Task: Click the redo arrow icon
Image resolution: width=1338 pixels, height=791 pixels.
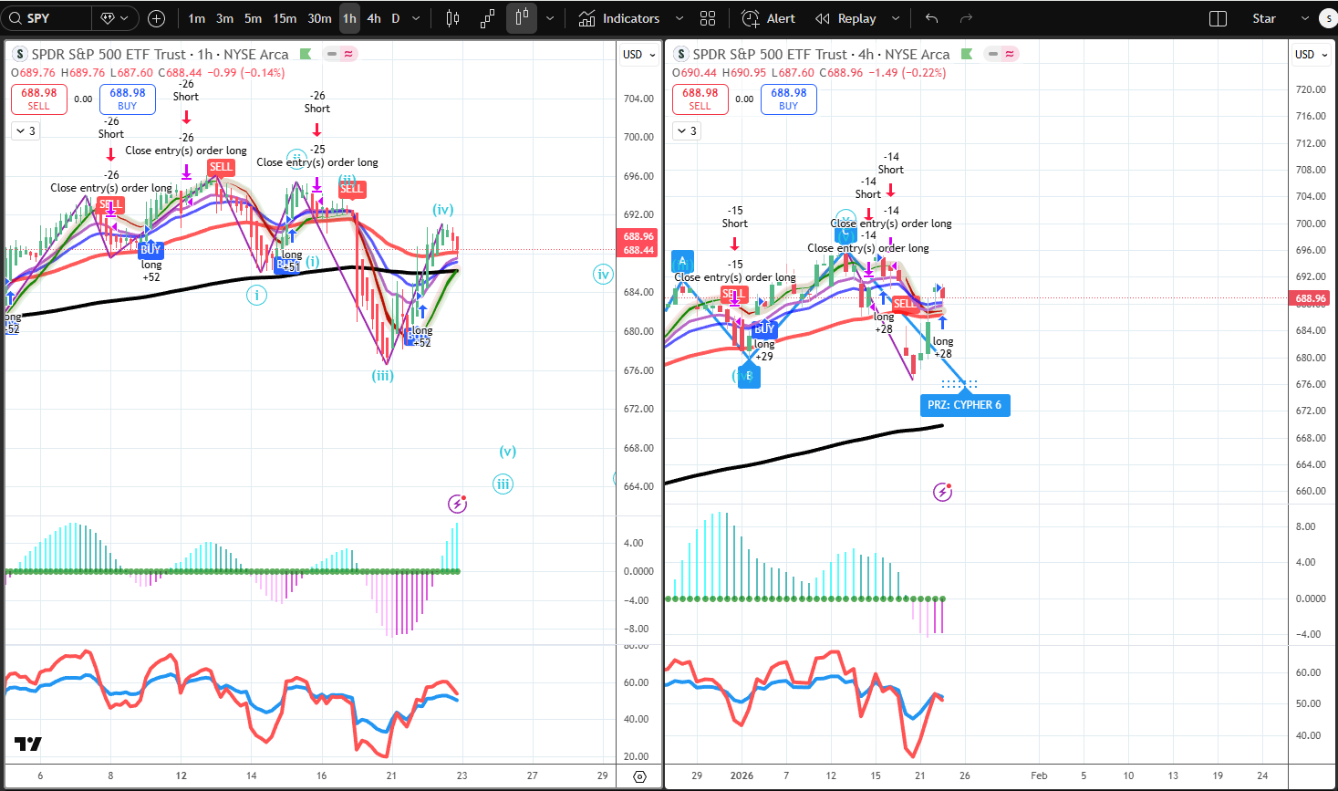Action: (x=967, y=18)
